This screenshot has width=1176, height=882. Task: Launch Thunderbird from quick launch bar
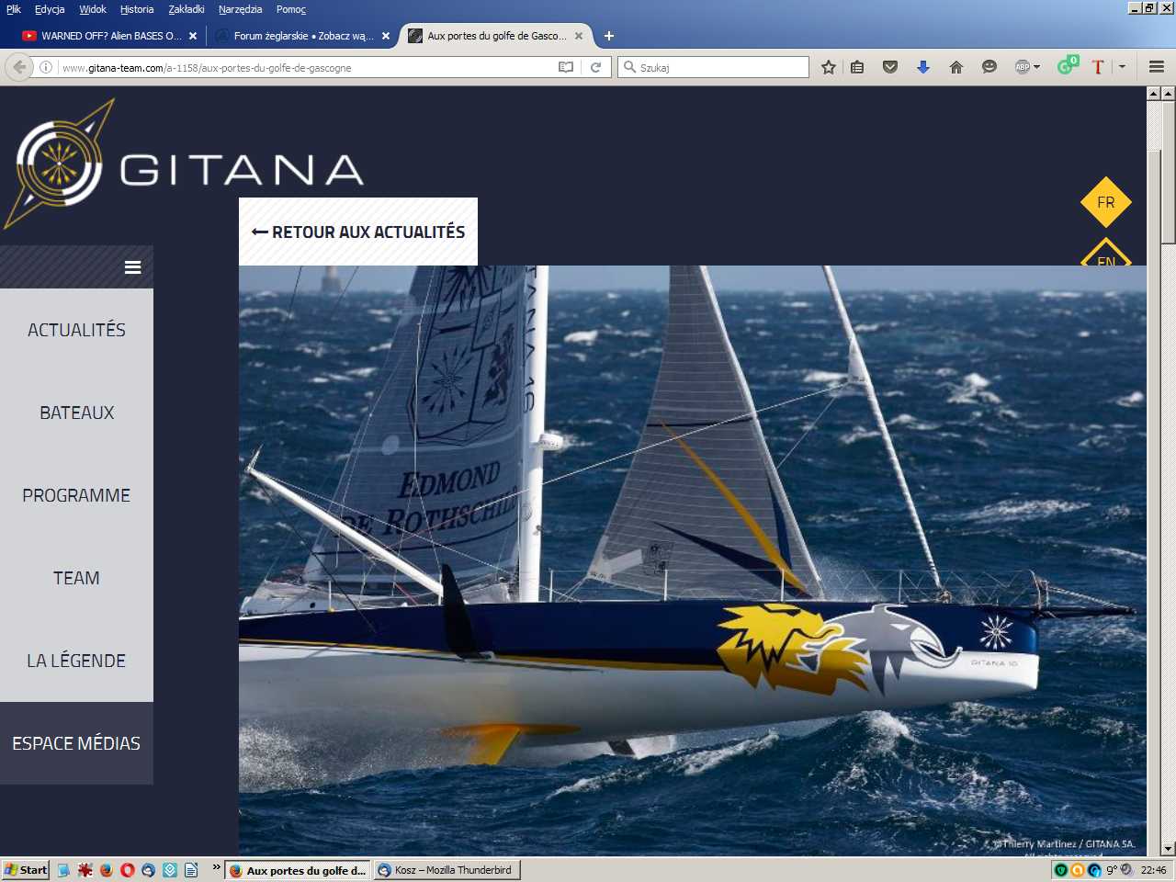149,870
